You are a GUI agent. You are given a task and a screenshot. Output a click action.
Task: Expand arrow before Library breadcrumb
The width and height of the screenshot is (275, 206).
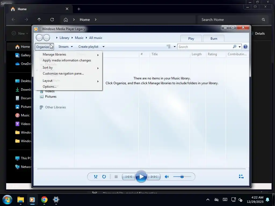point(57,38)
